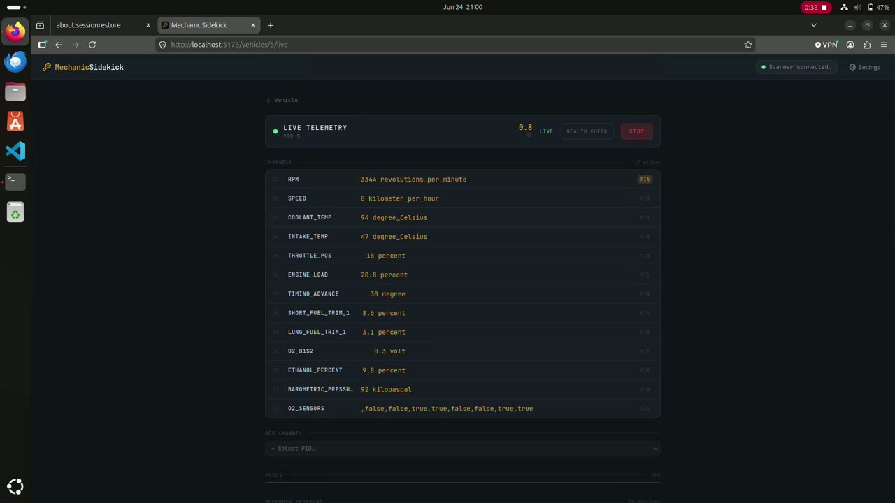Open the Settings gear icon

pos(852,67)
